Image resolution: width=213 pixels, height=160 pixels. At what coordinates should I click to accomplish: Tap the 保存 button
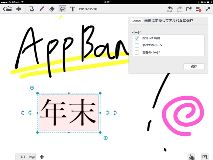(x=194, y=67)
